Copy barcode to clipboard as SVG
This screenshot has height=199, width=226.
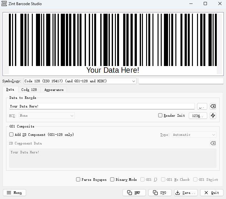pos(160,193)
